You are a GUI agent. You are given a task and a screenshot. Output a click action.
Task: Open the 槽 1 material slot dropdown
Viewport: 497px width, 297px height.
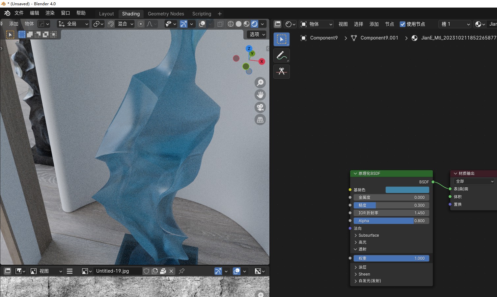coord(456,24)
